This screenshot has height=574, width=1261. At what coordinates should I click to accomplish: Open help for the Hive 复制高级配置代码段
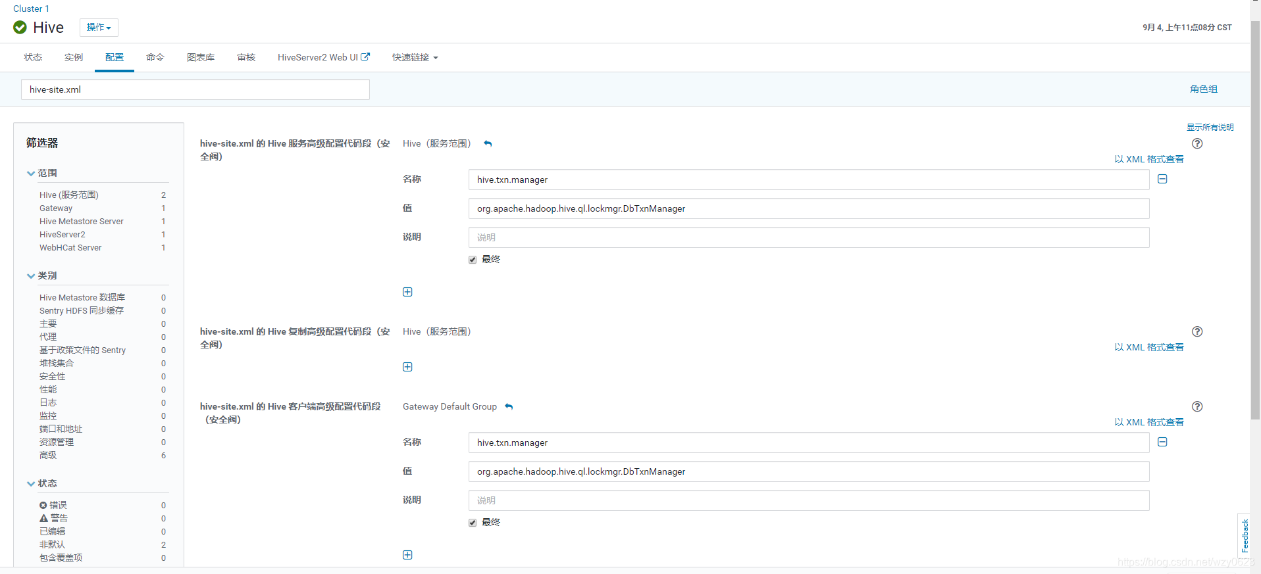[x=1197, y=331]
